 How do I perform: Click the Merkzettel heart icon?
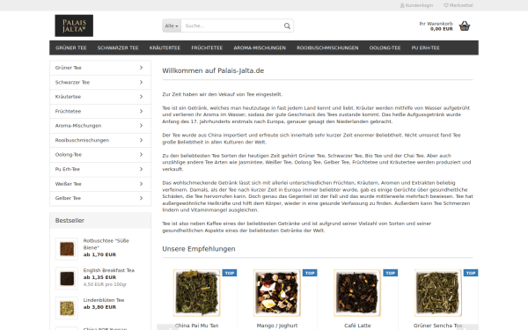coord(446,5)
